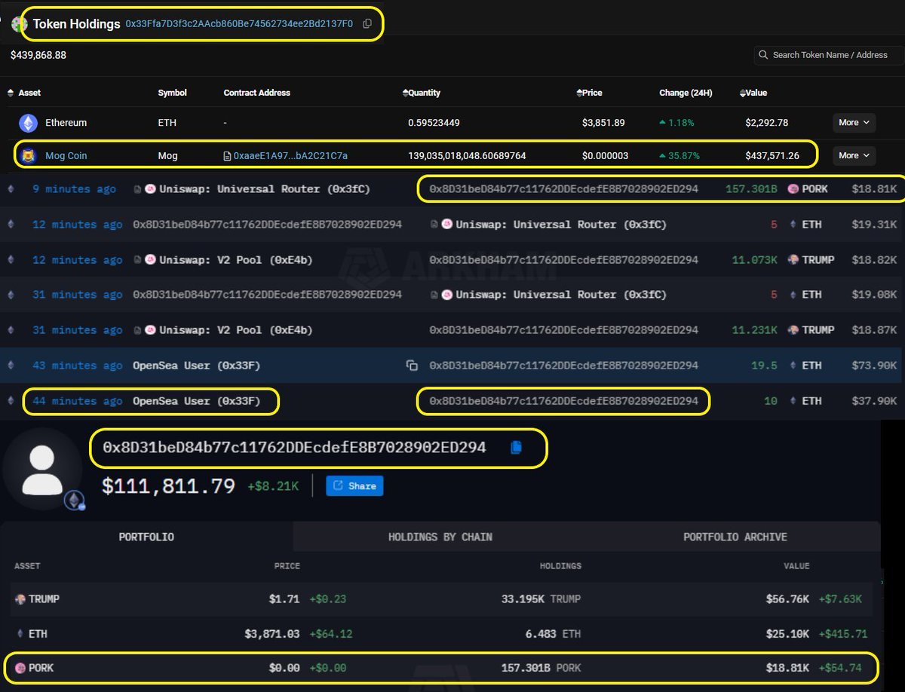Screen dimensions: 905x692
Task: Click the Ethereum logo in the asset table
Action: click(29, 123)
